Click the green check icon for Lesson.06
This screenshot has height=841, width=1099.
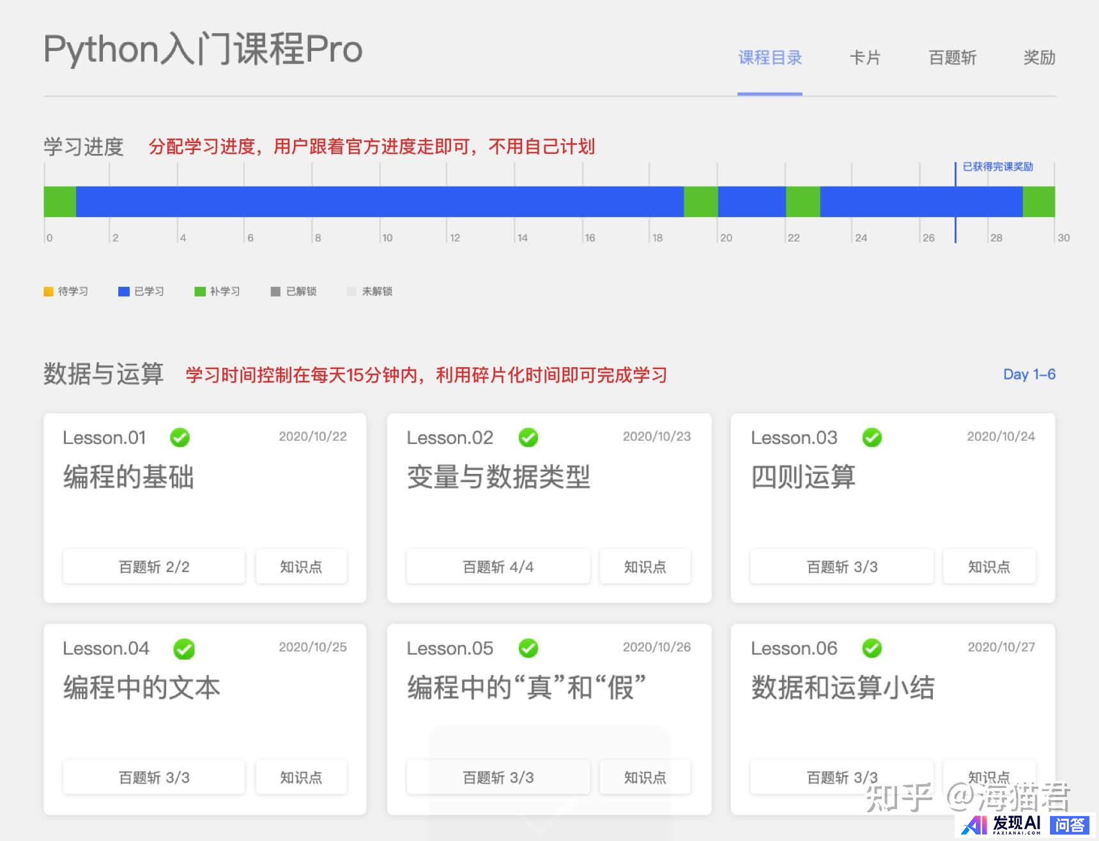[872, 649]
